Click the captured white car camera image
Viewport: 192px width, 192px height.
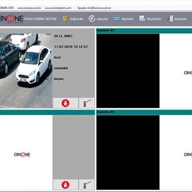(26, 71)
